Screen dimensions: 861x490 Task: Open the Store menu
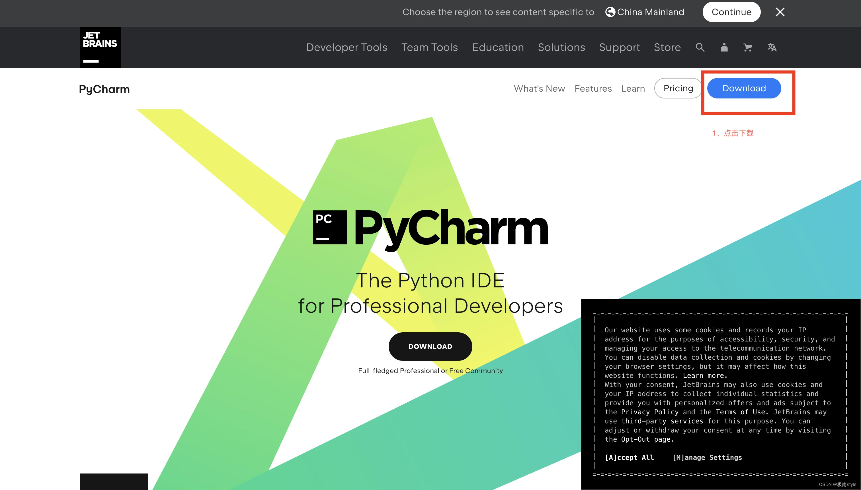tap(667, 48)
